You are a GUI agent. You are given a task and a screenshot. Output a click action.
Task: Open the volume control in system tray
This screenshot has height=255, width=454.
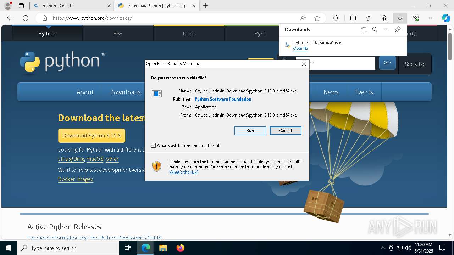(408, 248)
